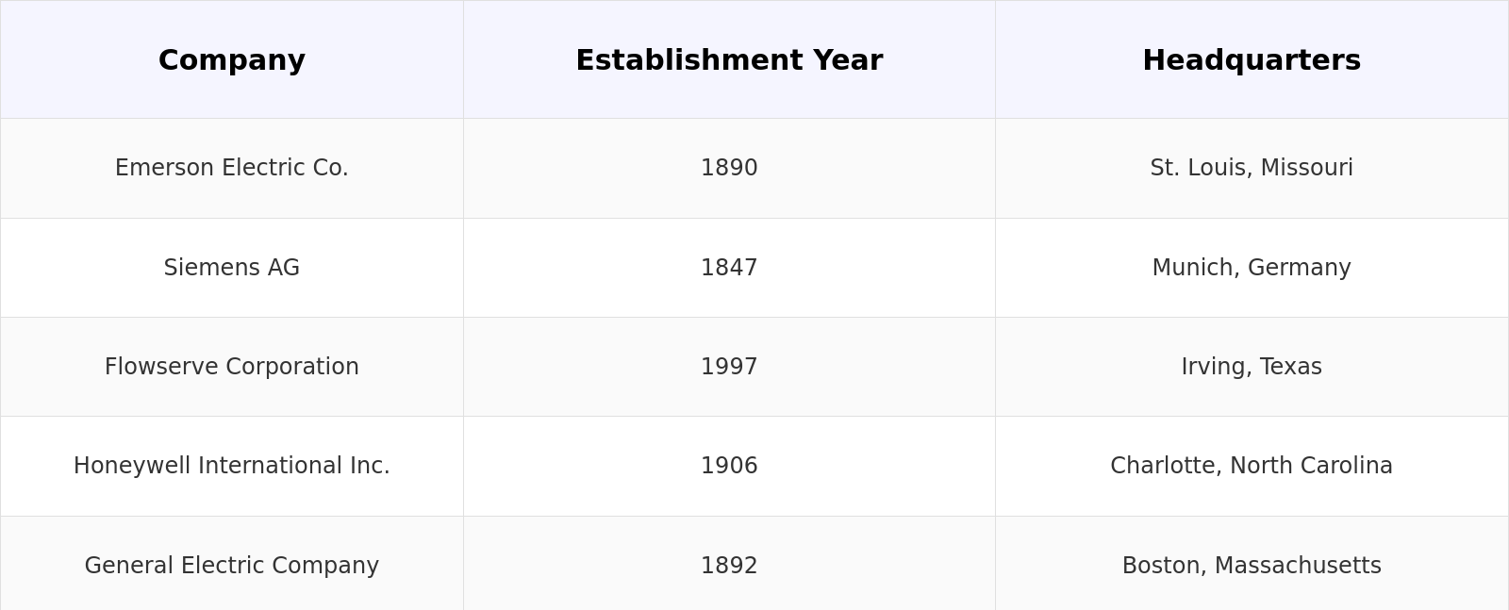The image size is (1509, 610).
Task: Click the 1906 year cell
Action: tap(729, 466)
